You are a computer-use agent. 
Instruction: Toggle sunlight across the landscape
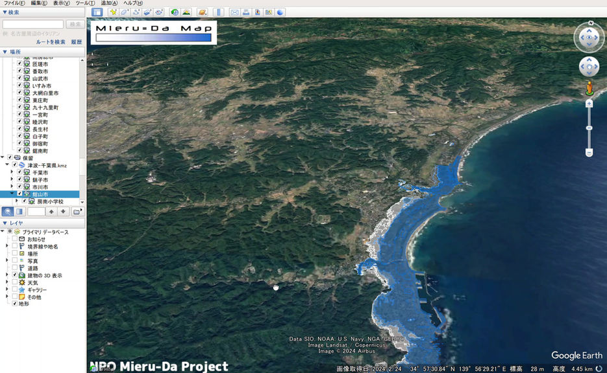[x=186, y=12]
